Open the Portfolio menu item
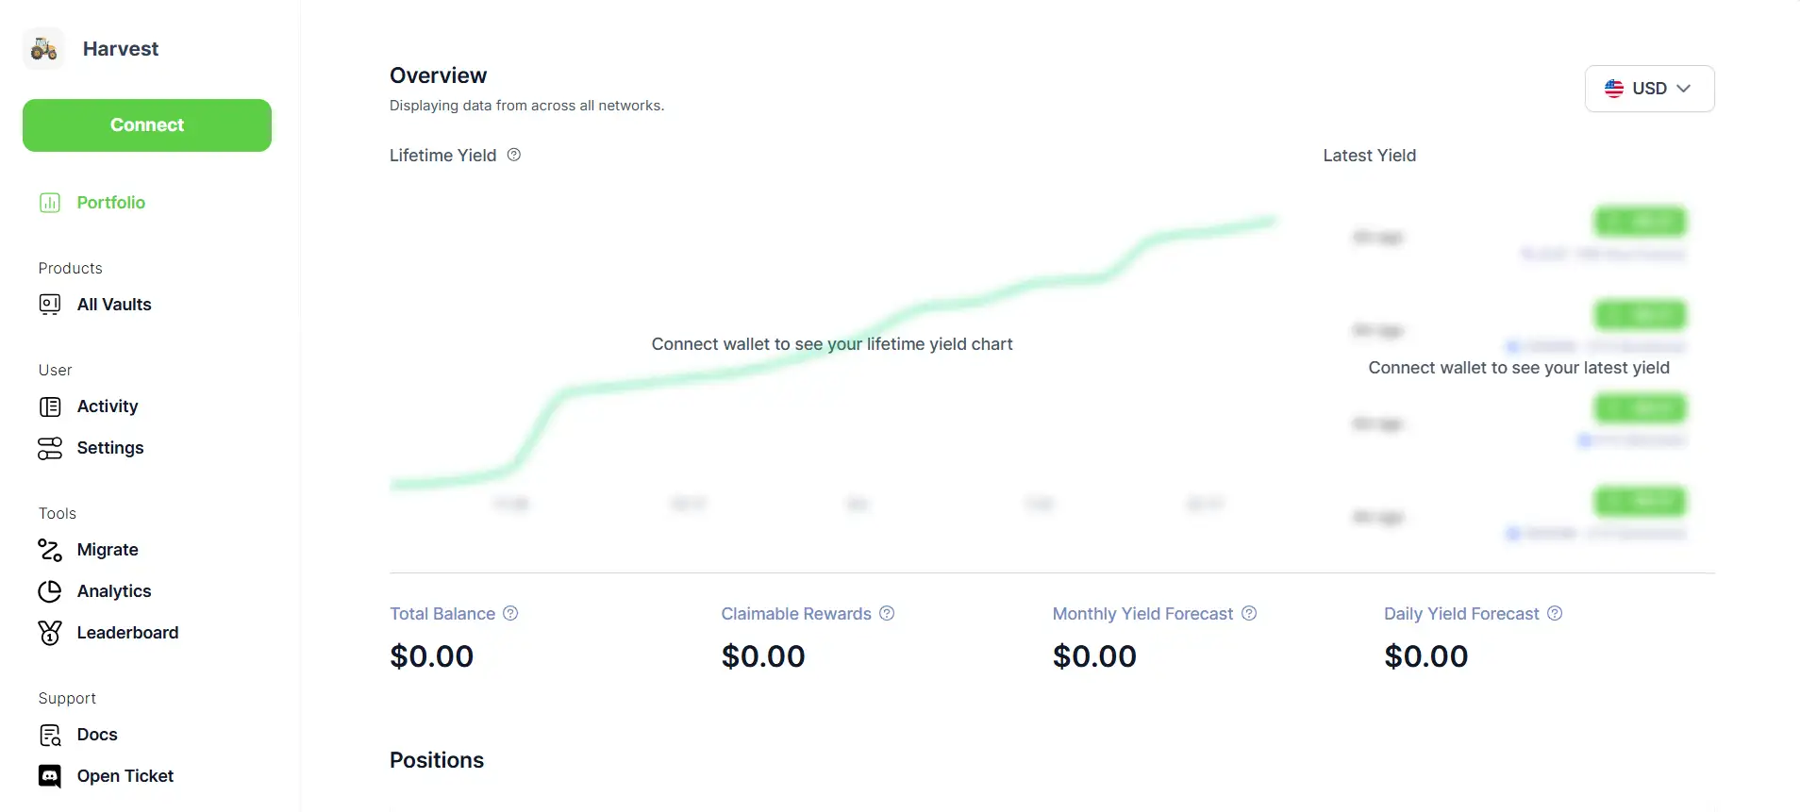Screen dimensions: 1800x812 pos(111,203)
